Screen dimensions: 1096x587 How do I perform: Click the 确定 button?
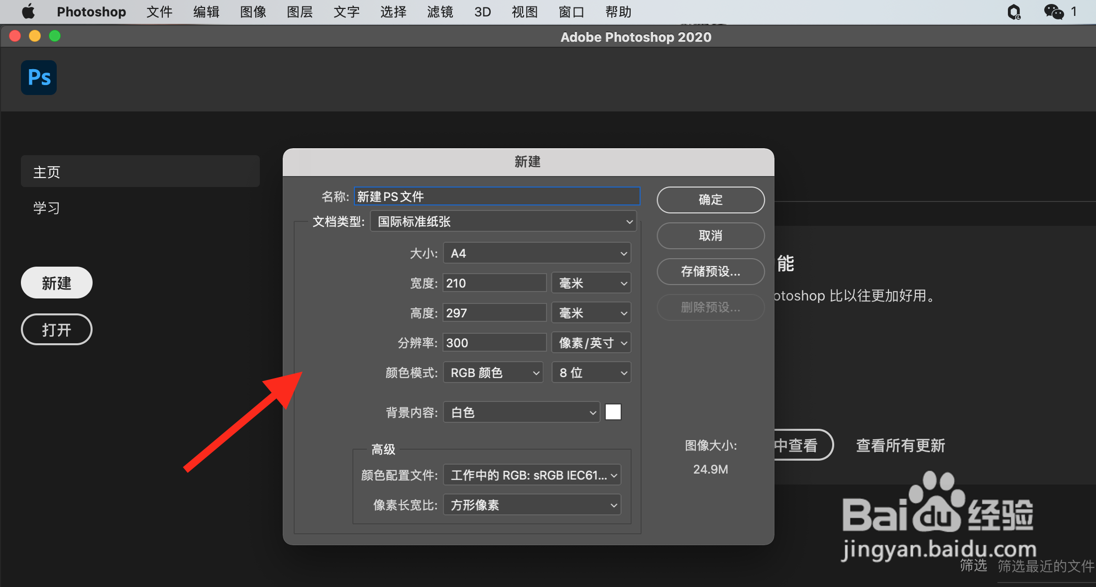point(710,199)
